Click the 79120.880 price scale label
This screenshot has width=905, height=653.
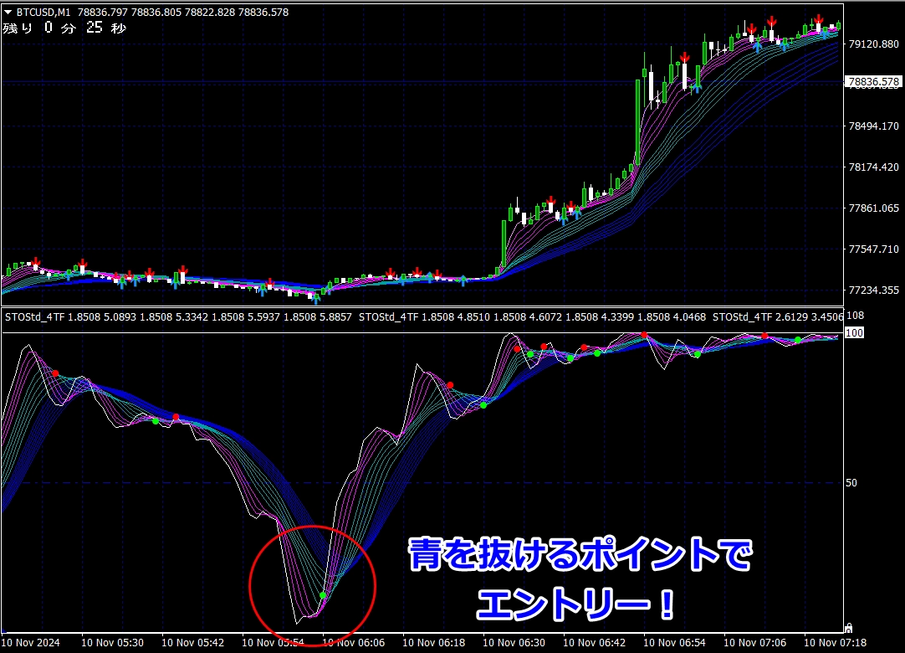(873, 44)
